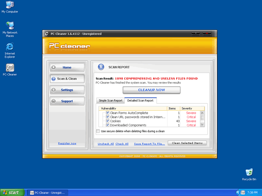Select the Scan & Clean sidebar button
Viewport: 262px width, 196px height.
pos(67,79)
